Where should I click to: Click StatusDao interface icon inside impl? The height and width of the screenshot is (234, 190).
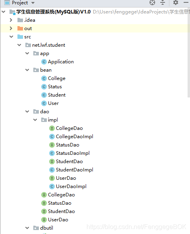(52, 145)
